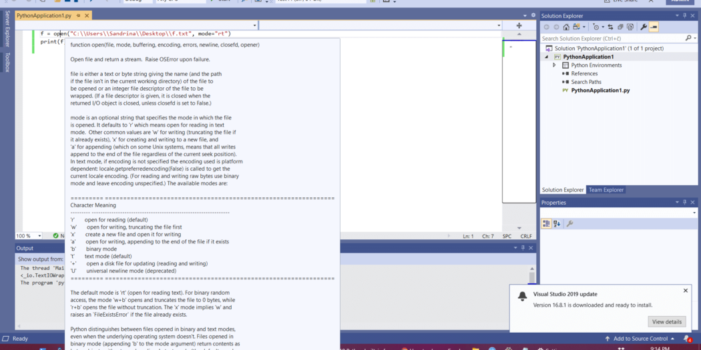The height and width of the screenshot is (350, 701).
Task: Pin the PythonApplication1.py tab
Action: [x=78, y=15]
